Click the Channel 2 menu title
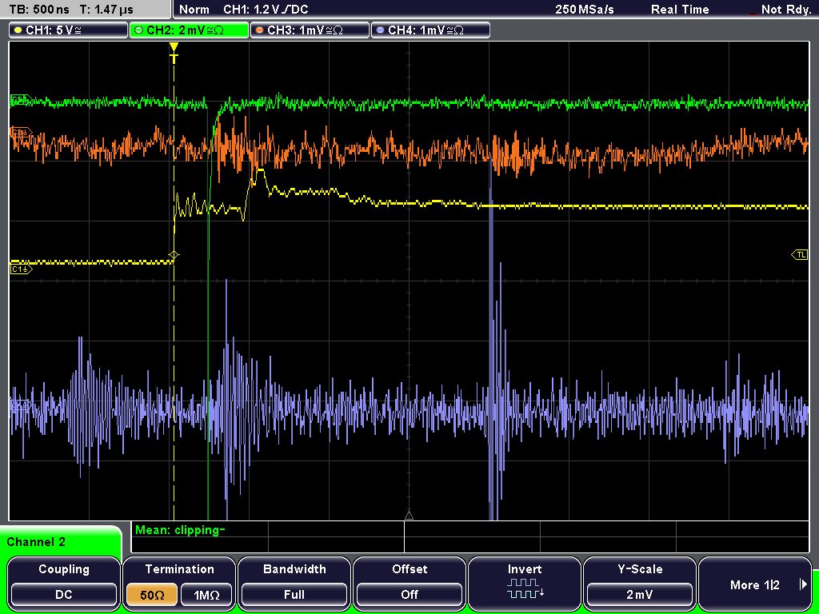This screenshot has height=614, width=819. click(36, 542)
